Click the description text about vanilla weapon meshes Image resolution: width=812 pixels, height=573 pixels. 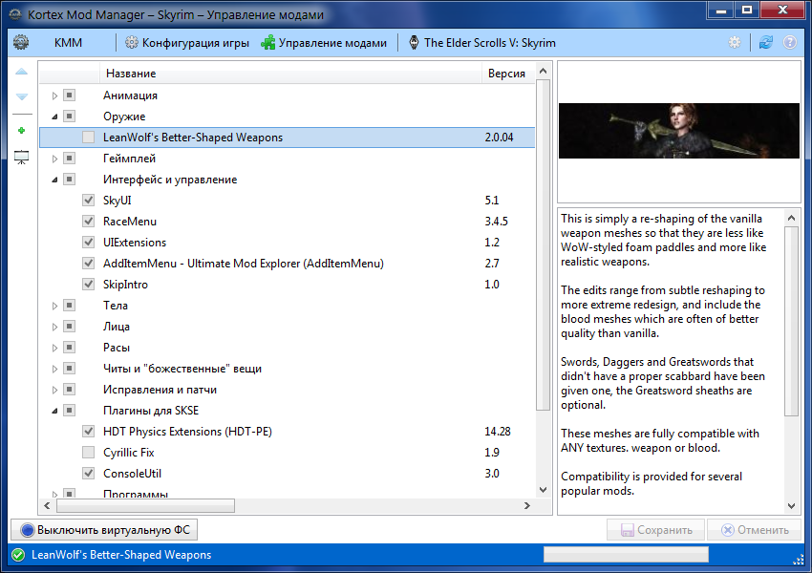[x=663, y=240]
